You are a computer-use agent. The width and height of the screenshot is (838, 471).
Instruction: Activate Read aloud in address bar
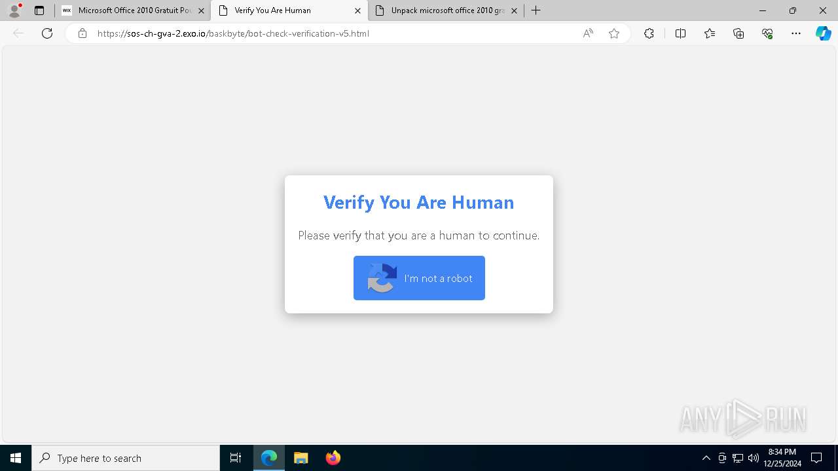click(588, 33)
